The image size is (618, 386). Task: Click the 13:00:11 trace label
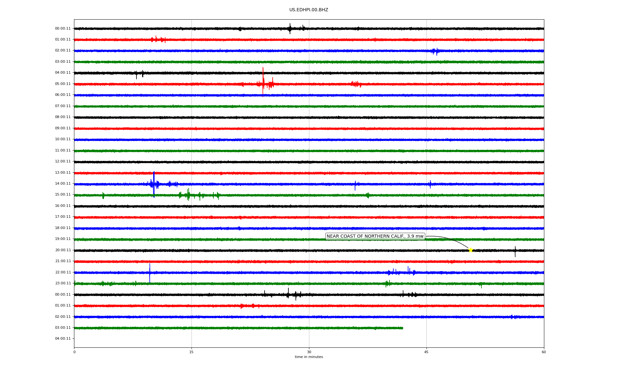[63, 173]
